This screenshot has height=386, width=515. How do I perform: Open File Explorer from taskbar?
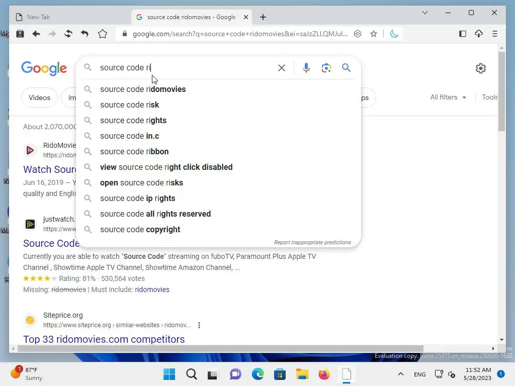point(302,374)
